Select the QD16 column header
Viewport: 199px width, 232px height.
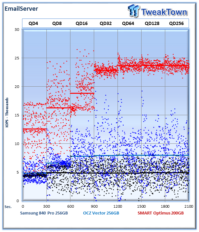81,23
